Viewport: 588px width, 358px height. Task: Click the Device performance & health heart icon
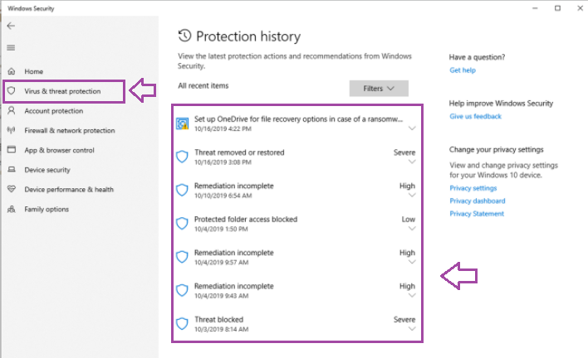tap(12, 189)
